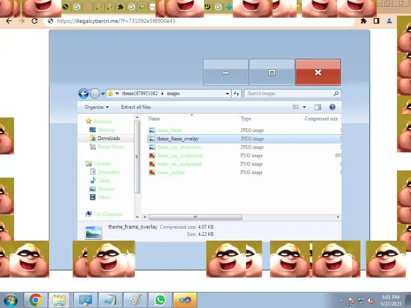The image size is (411, 308).
Task: Open the address bar history dropdown
Action: tap(227, 94)
